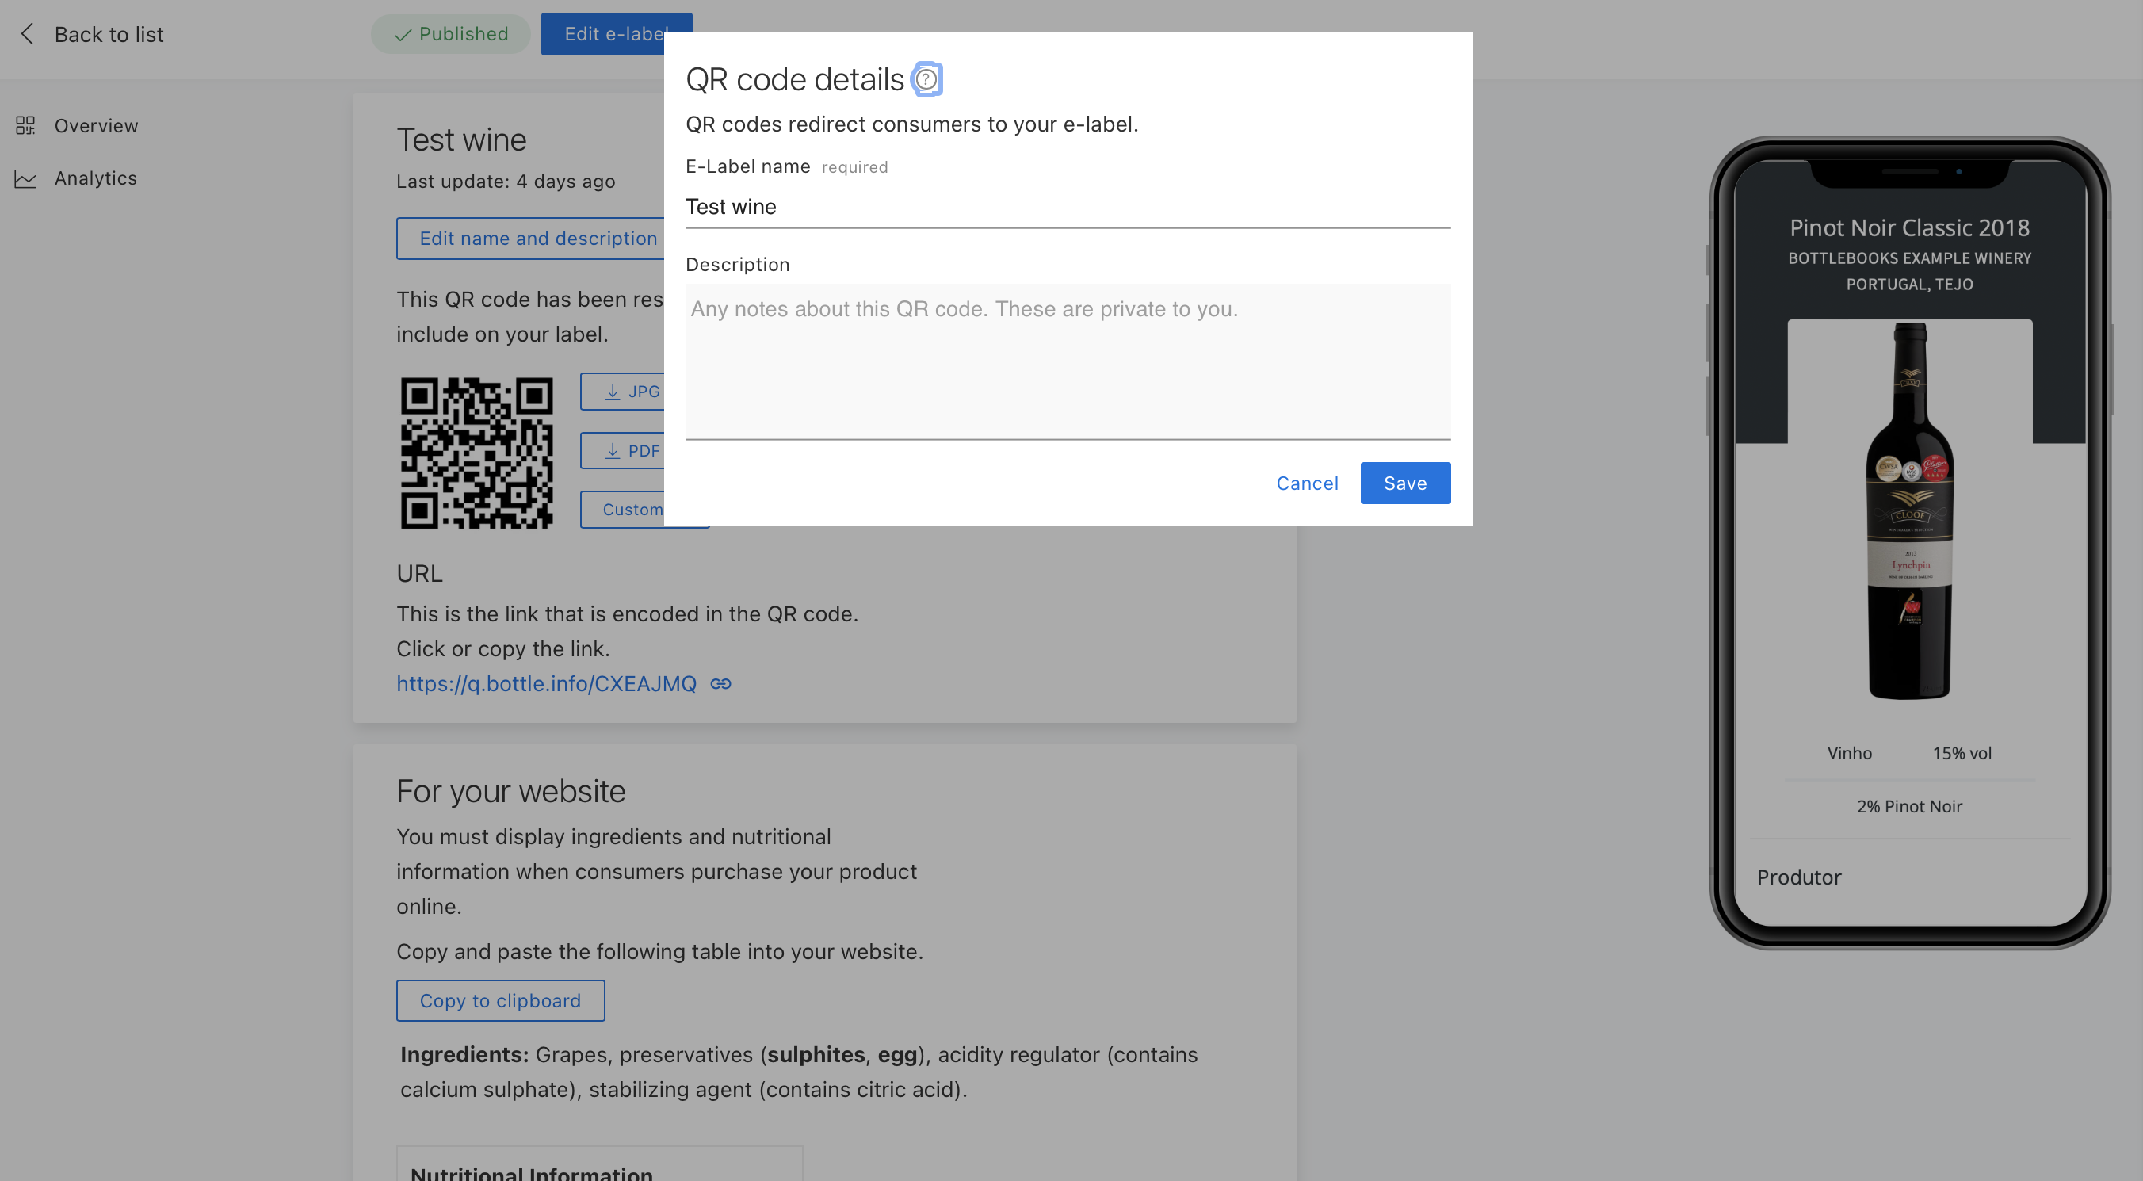This screenshot has width=2143, height=1181.
Task: Save the QR code details
Action: click(1404, 483)
